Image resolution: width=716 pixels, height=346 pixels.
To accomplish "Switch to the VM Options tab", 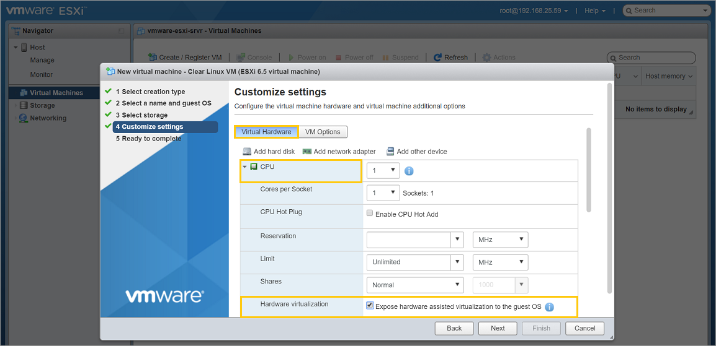I will coord(323,132).
